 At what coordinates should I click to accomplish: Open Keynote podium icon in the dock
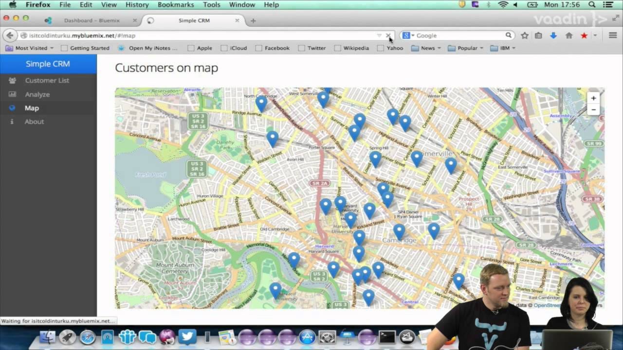click(x=347, y=337)
